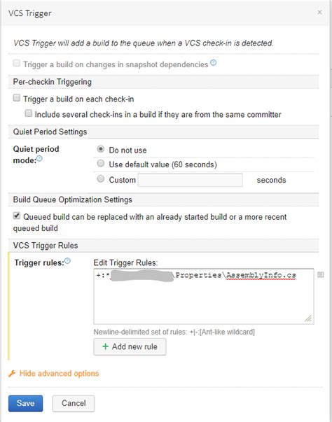Select the Do not use radio option

[101, 149]
